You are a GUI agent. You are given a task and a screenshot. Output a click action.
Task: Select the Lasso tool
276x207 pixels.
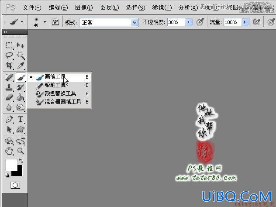[9, 55]
